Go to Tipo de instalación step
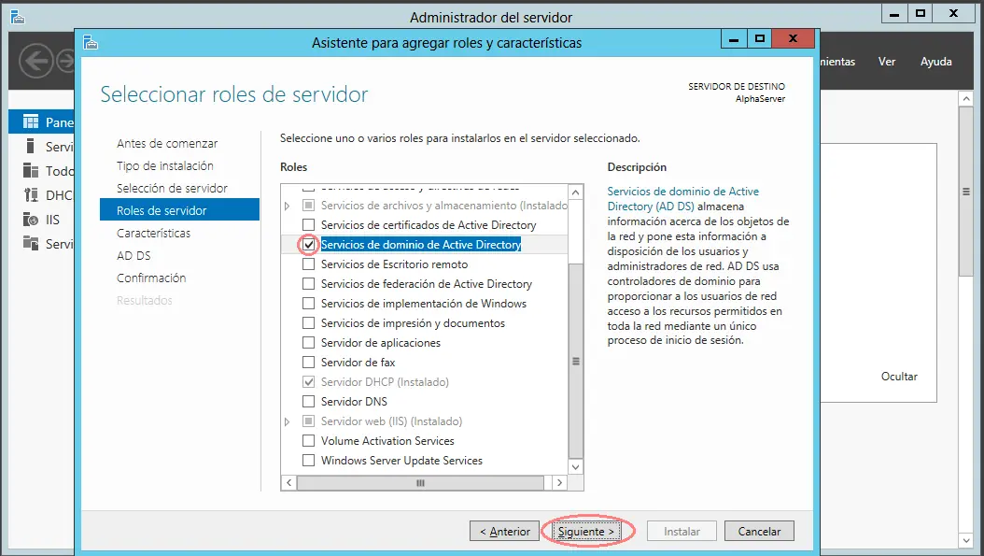This screenshot has height=556, width=984. [x=165, y=165]
